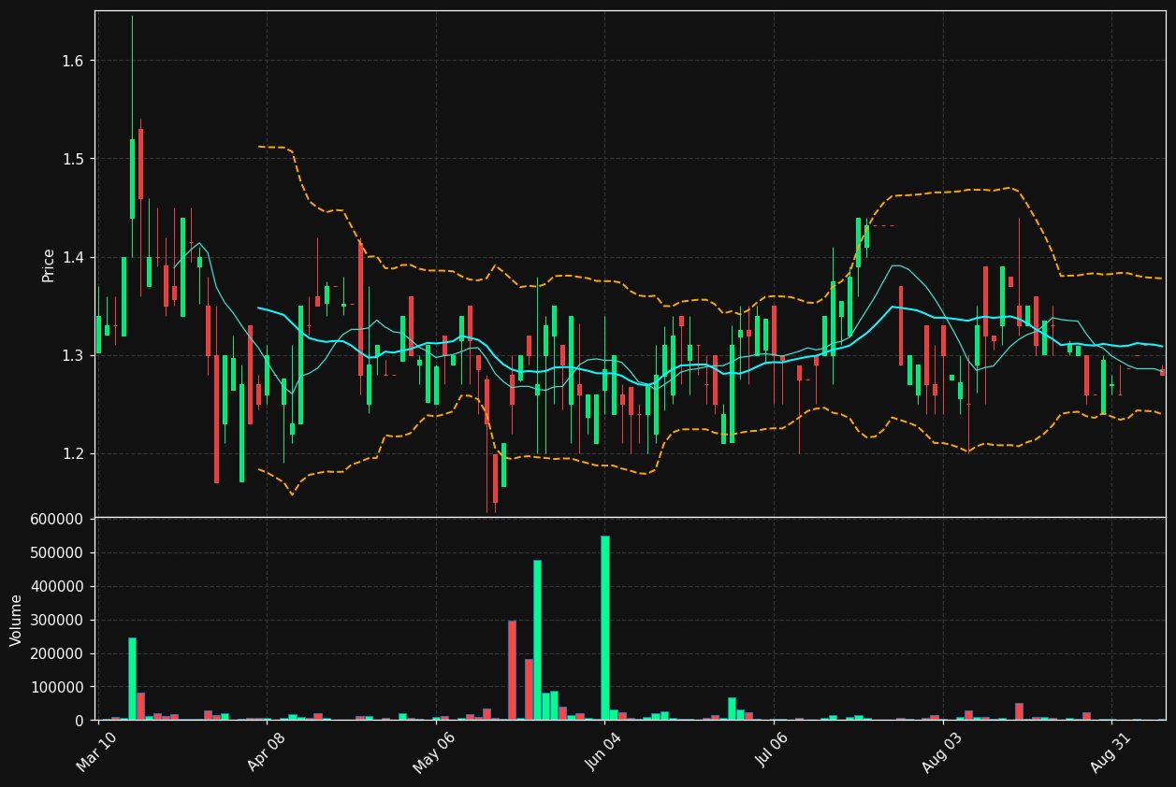
Task: Pick the 'Jun 04' date label
Action: coord(603,751)
